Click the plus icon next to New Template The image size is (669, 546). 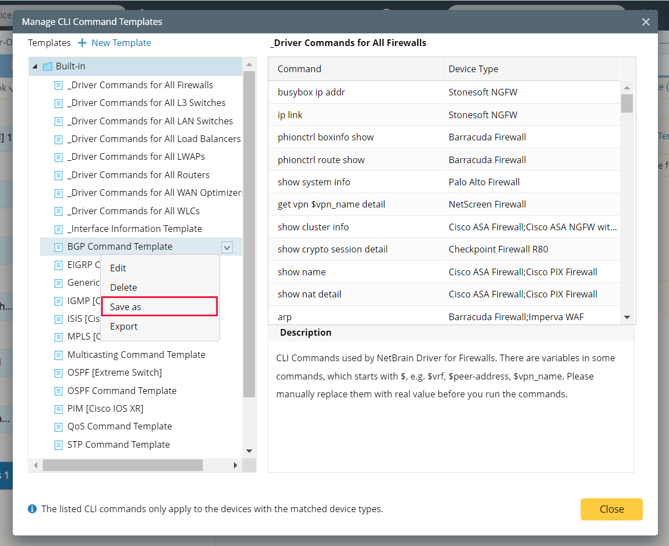coord(82,43)
